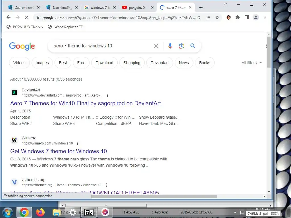The width and height of the screenshot is (291, 218).
Task: Click the blue magnifier search button
Action: pos(193,46)
